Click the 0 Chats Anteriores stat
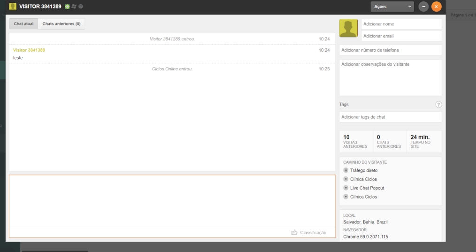Image resolution: width=476 pixels, height=252 pixels. point(390,141)
